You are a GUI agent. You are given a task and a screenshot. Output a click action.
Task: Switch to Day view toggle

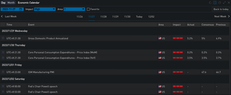pyautogui.click(x=3, y=3)
